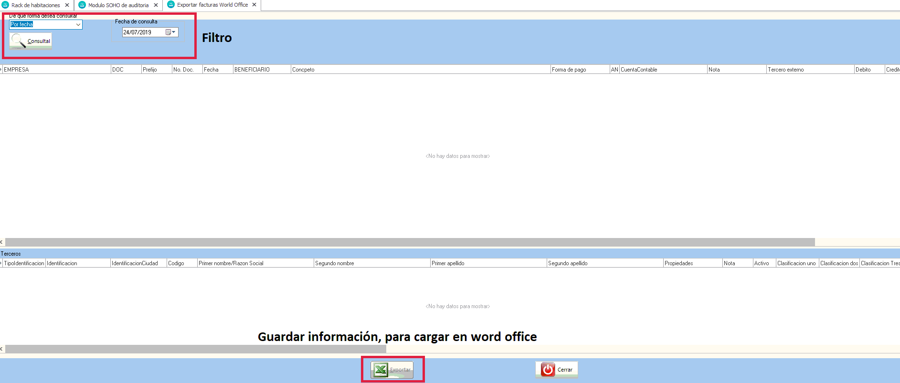Close the Modulo SOHO de auditoria tab

pos(156,5)
